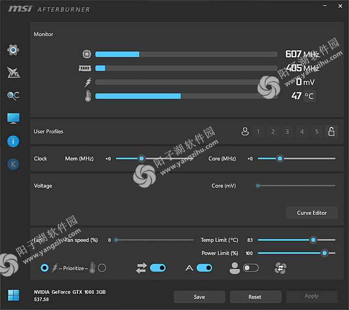The height and width of the screenshot is (310, 349).
Task: Click the Temp Limit slider handle
Action: (313, 240)
